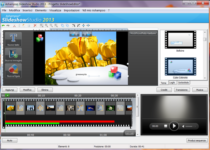The width and height of the screenshot is (210, 150).
Task: Select the tulips slide in timeline
Action: (10, 108)
